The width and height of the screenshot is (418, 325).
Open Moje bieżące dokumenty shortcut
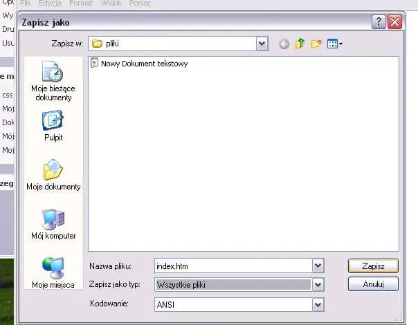tap(53, 81)
